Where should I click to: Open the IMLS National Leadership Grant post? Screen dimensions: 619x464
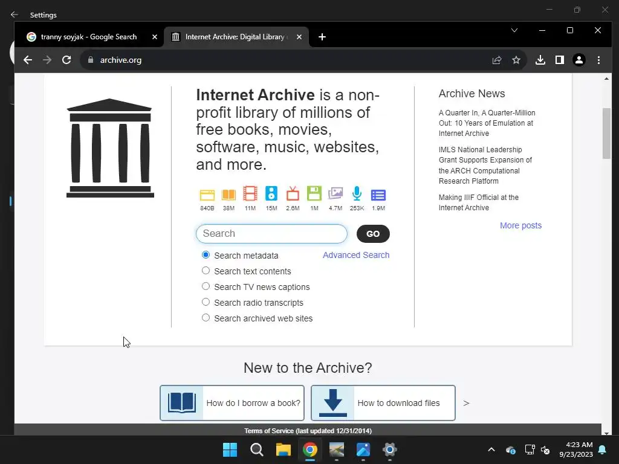click(485, 166)
